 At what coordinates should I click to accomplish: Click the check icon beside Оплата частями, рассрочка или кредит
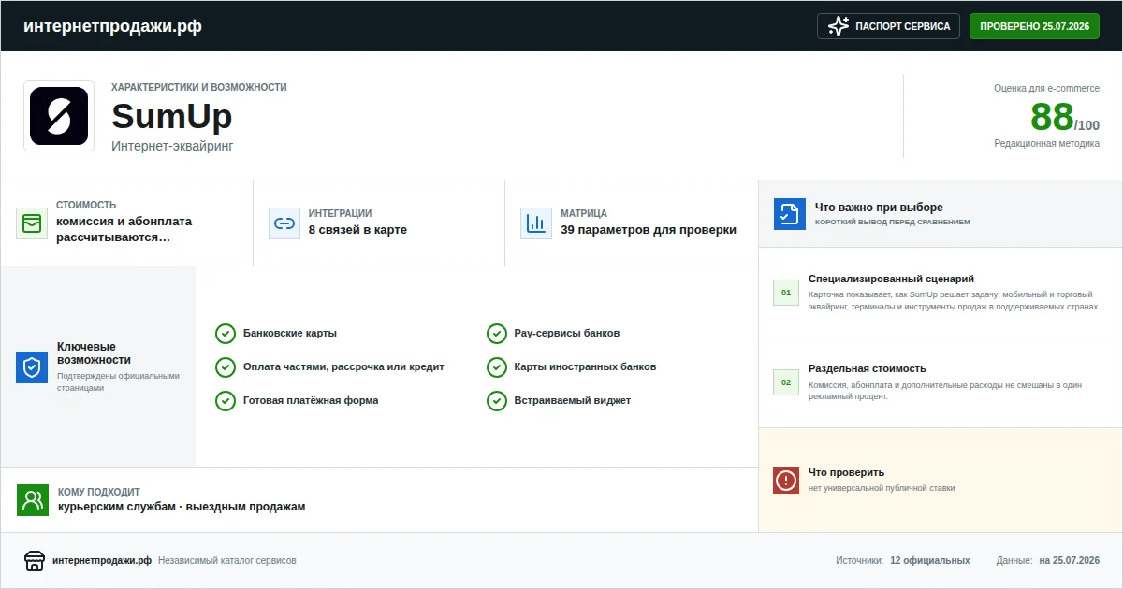tap(226, 367)
